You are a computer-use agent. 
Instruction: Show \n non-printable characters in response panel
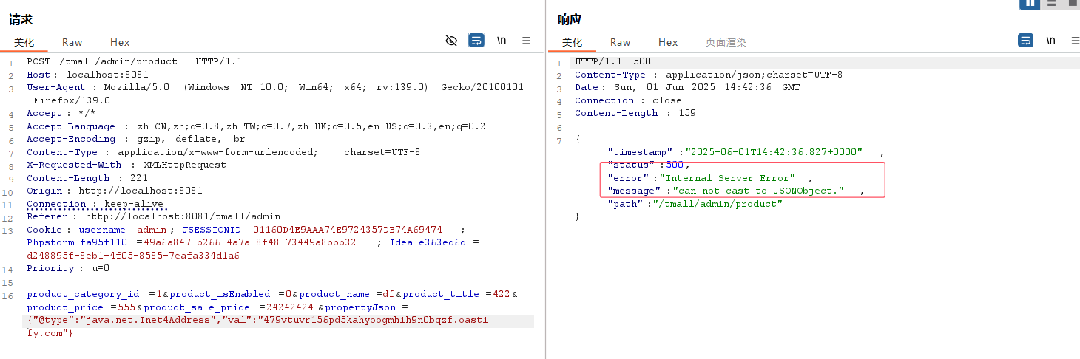point(1050,41)
